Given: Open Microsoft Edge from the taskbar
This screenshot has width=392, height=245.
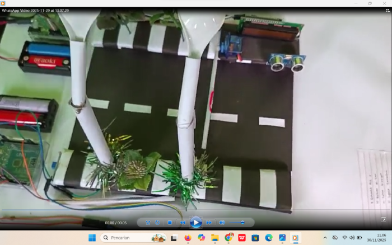Looking at the screenshot, I should tap(268, 238).
